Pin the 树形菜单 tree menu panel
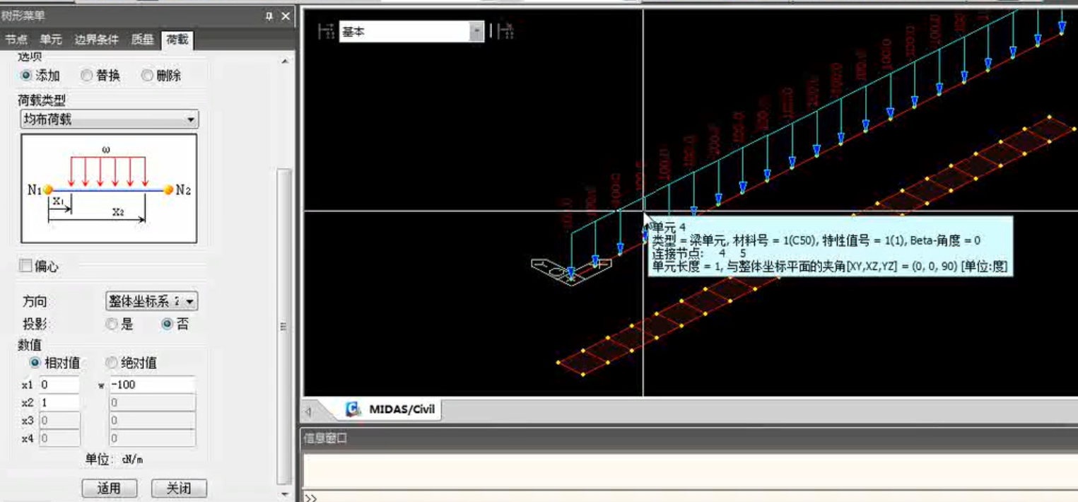The image size is (1078, 502). (x=269, y=16)
